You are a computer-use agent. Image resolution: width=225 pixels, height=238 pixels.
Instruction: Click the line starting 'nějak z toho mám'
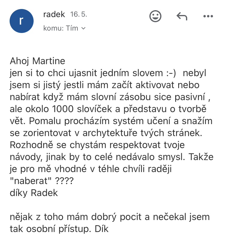[110, 217]
